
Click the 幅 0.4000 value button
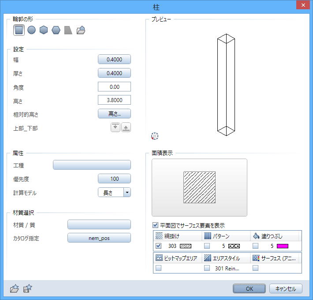tap(114, 59)
